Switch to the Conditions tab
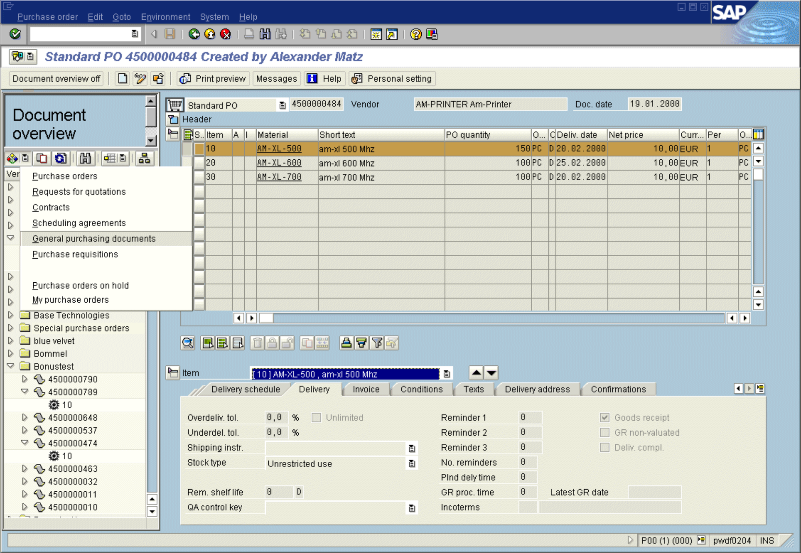Image resolution: width=801 pixels, height=553 pixels. coord(421,389)
